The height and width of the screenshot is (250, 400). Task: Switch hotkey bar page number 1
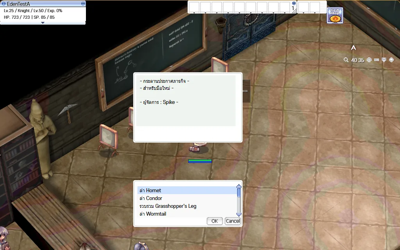coord(293,8)
